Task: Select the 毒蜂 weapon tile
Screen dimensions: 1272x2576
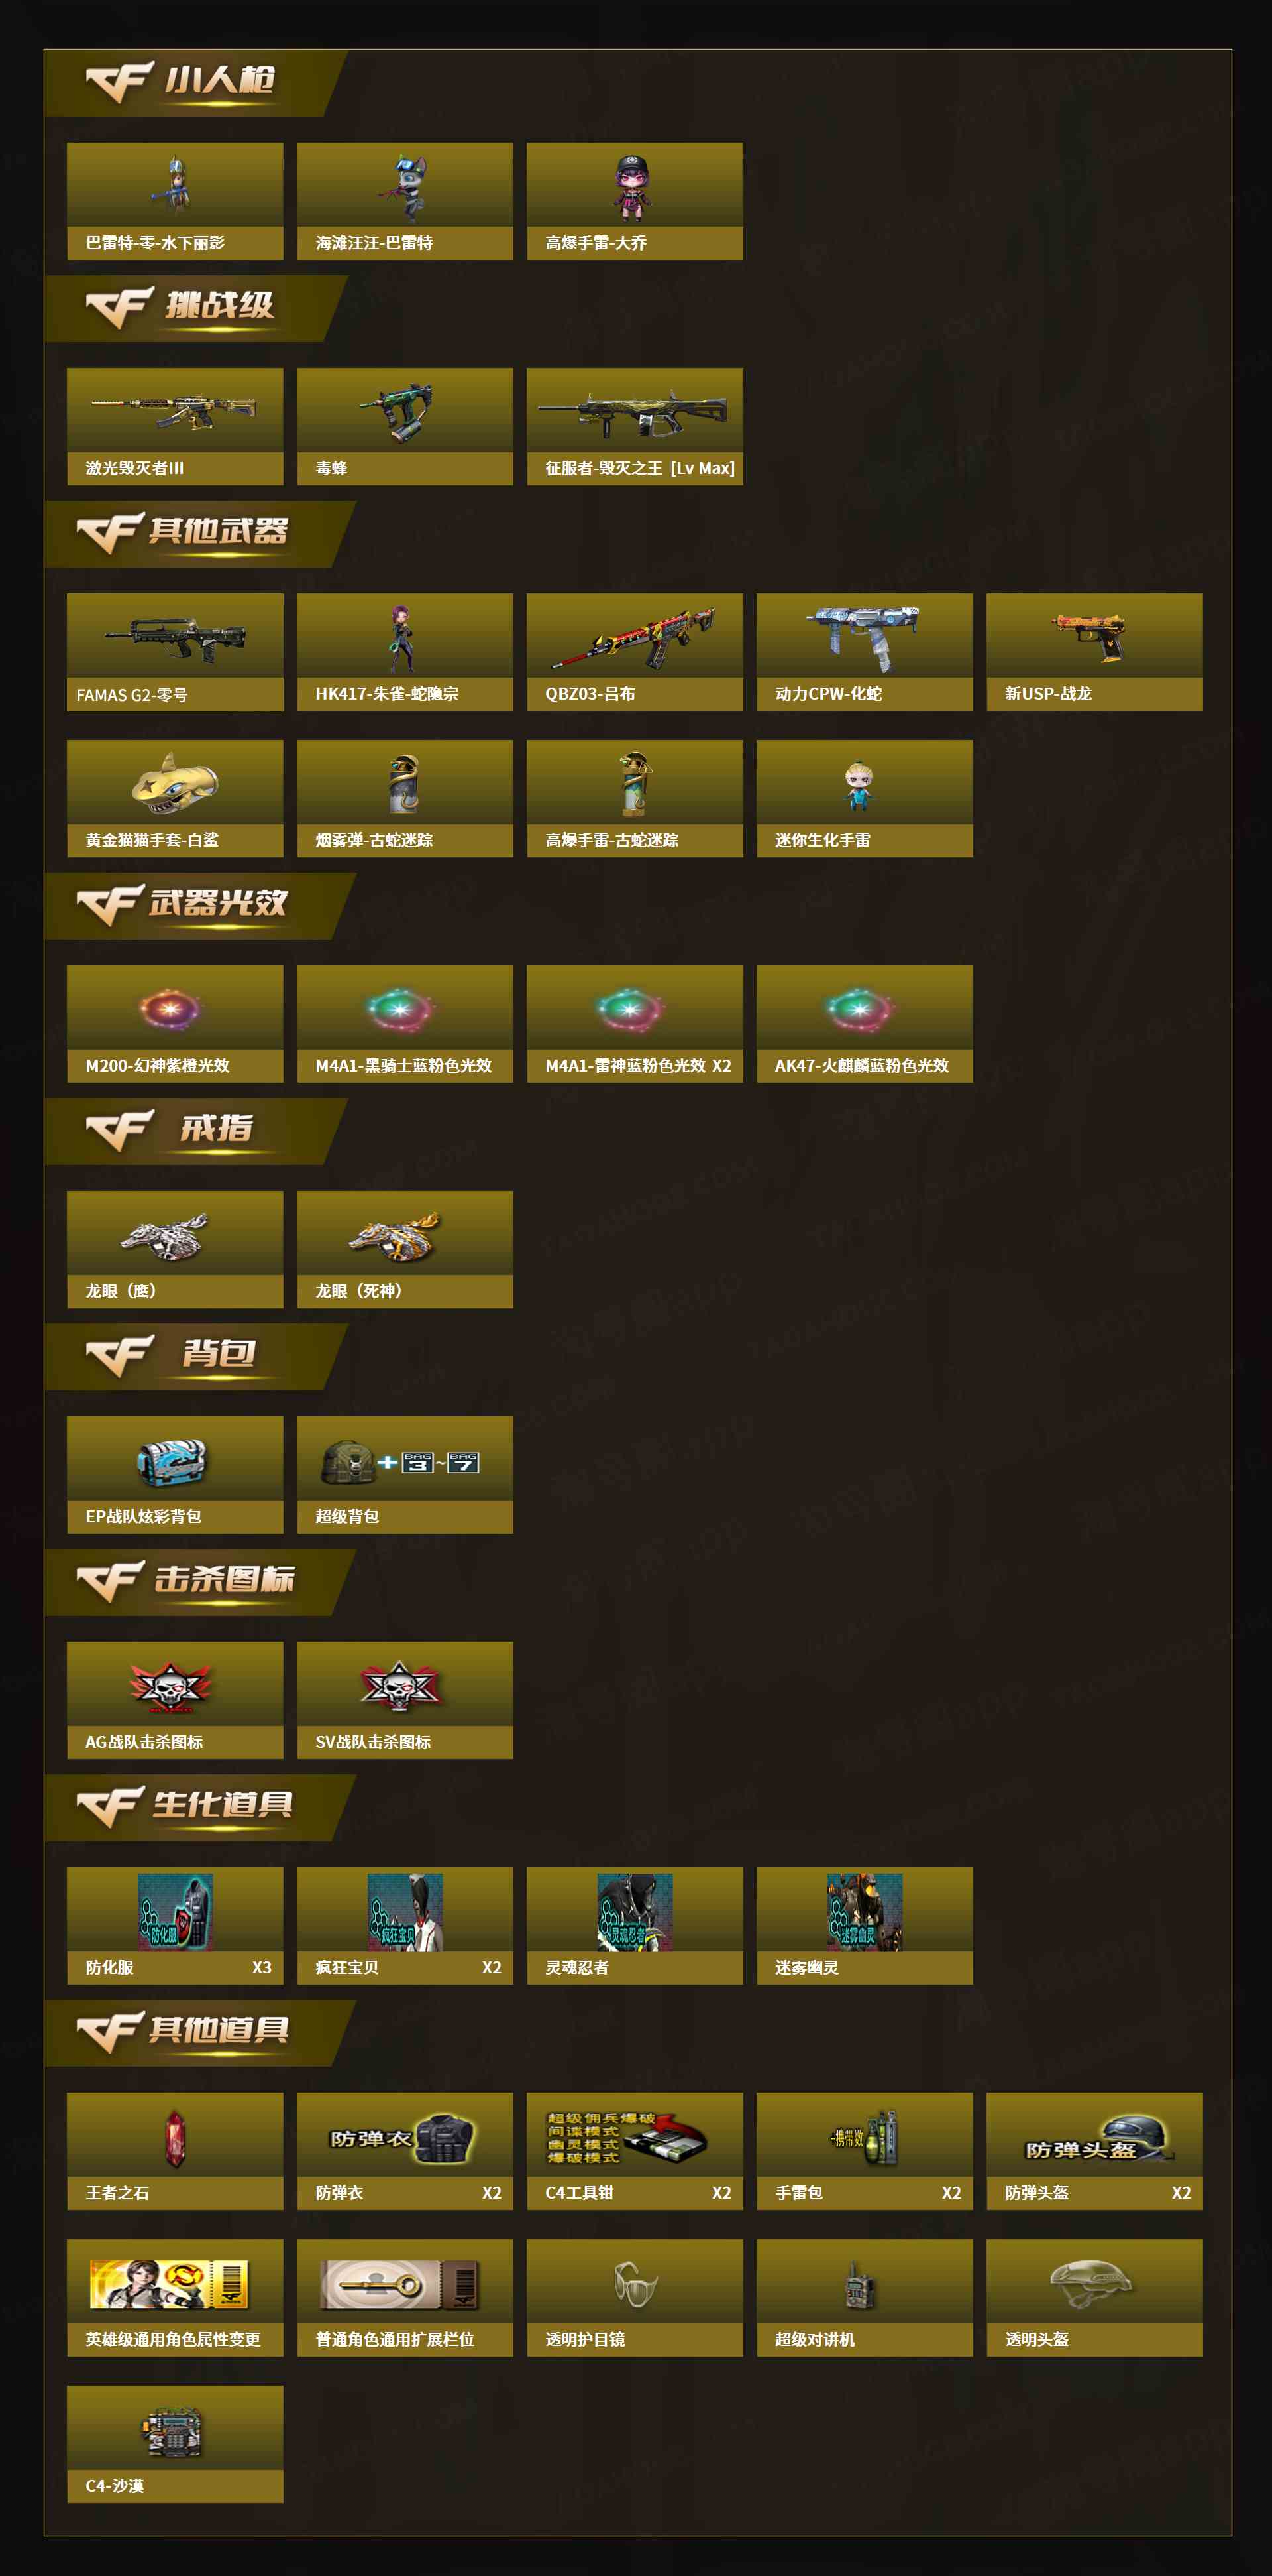Action: pyautogui.click(x=405, y=426)
